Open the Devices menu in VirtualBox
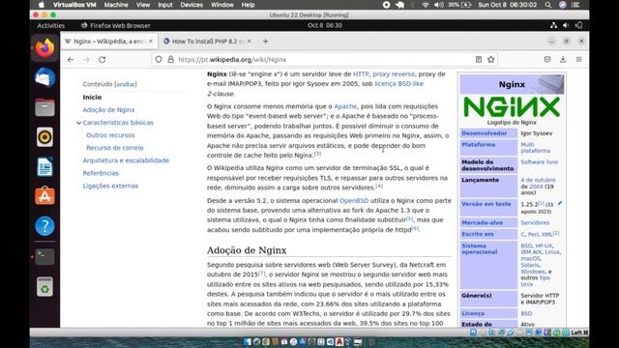619x348 pixels. click(x=192, y=5)
